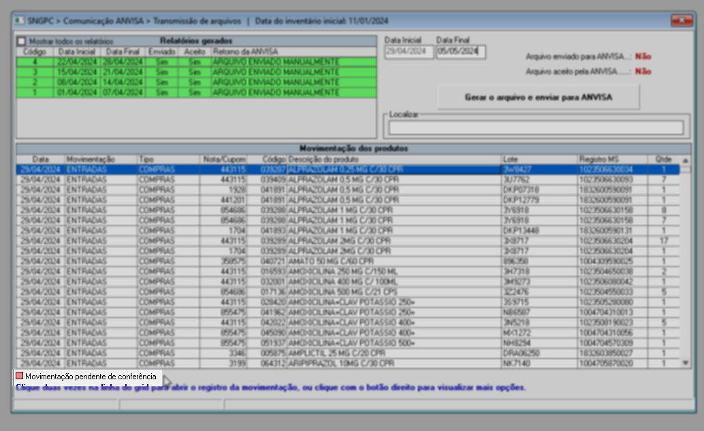Select 'AMOXICILINA 400 MG C/ 100ML' row
Image resolution: width=704 pixels, height=431 pixels.
(348, 282)
